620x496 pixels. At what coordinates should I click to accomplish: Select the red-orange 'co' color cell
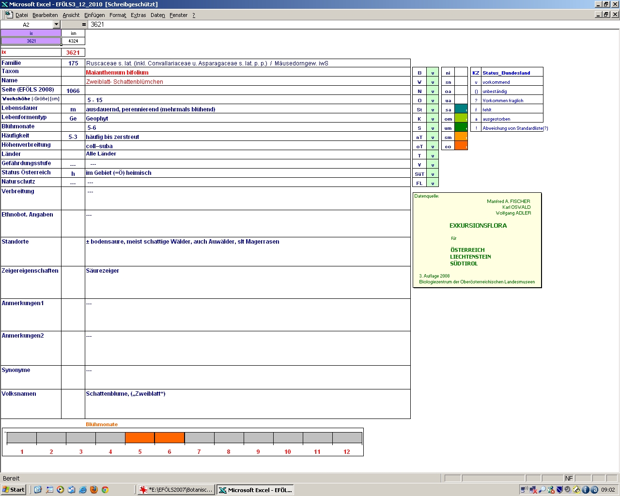click(x=461, y=146)
